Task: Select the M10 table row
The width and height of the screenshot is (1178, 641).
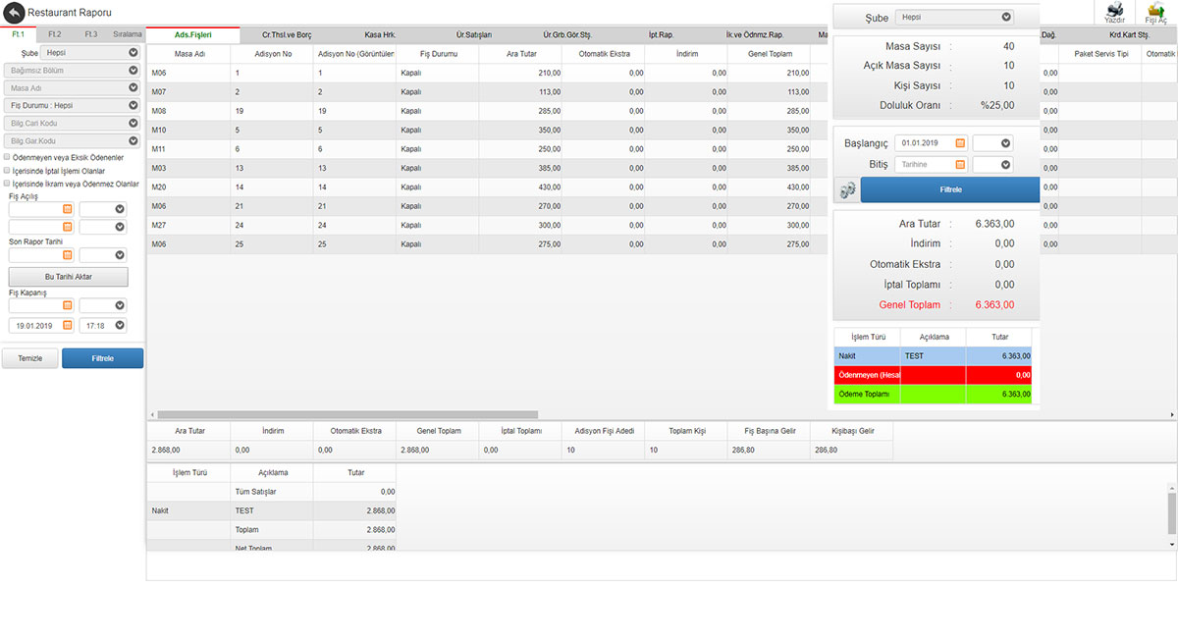Action: (x=488, y=130)
